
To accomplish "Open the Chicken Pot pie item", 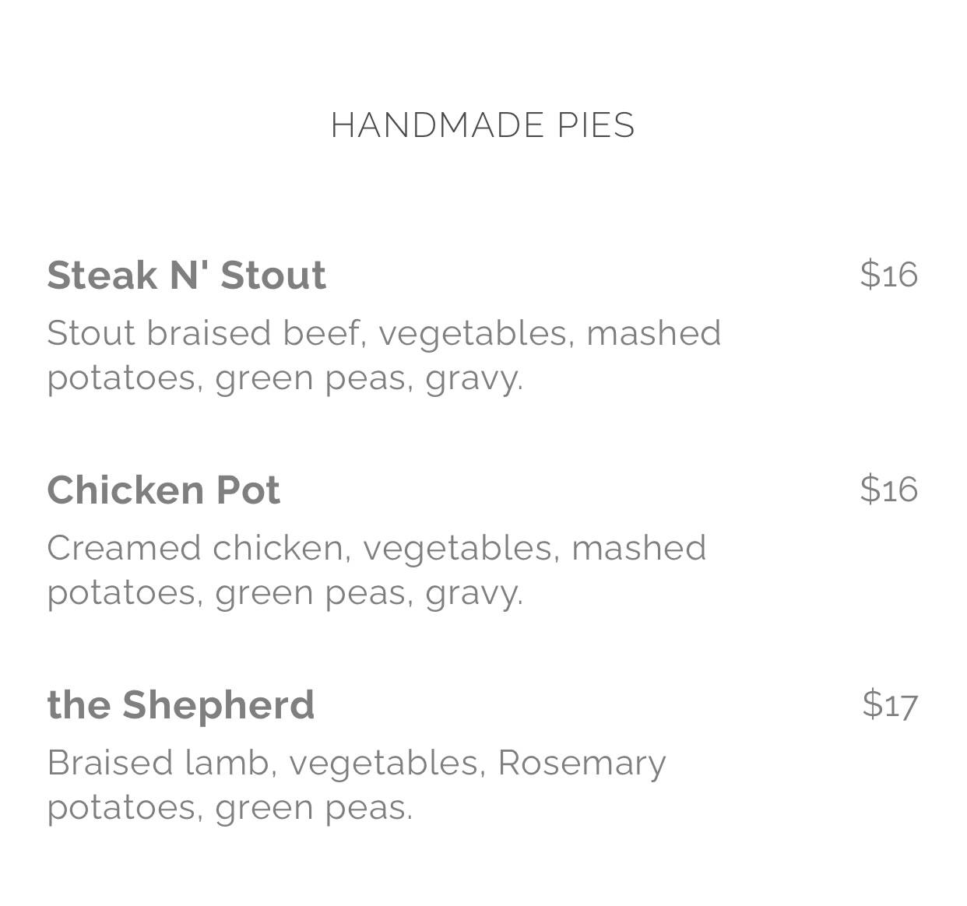I will click(x=164, y=490).
